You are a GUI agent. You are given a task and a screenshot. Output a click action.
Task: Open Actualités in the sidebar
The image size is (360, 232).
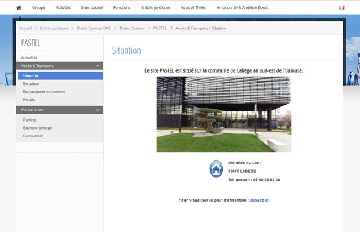29,57
